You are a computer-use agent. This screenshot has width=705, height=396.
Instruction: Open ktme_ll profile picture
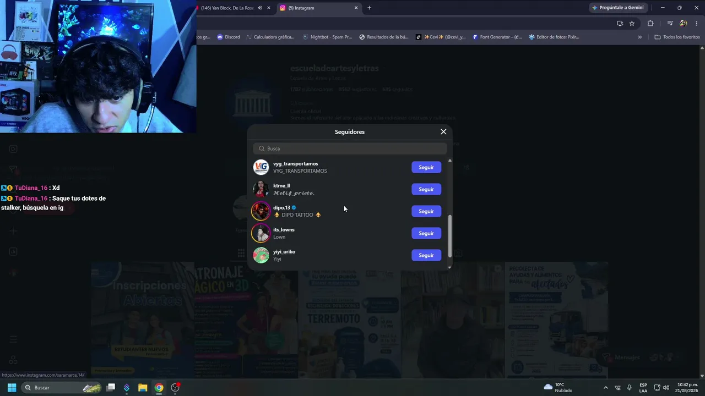coord(261,189)
